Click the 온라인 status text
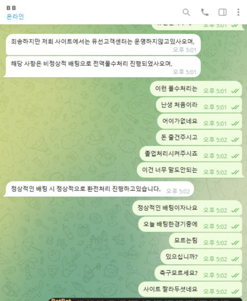This screenshot has width=247, height=301. pos(15,16)
